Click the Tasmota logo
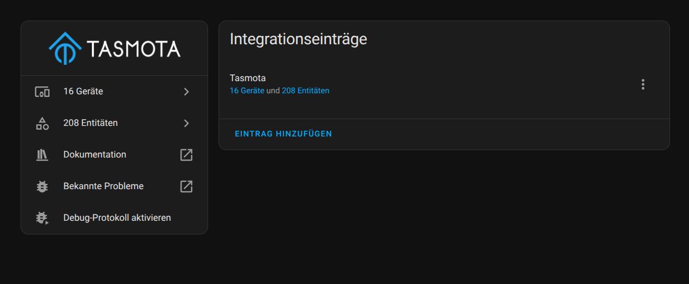The width and height of the screenshot is (689, 284). point(115,48)
